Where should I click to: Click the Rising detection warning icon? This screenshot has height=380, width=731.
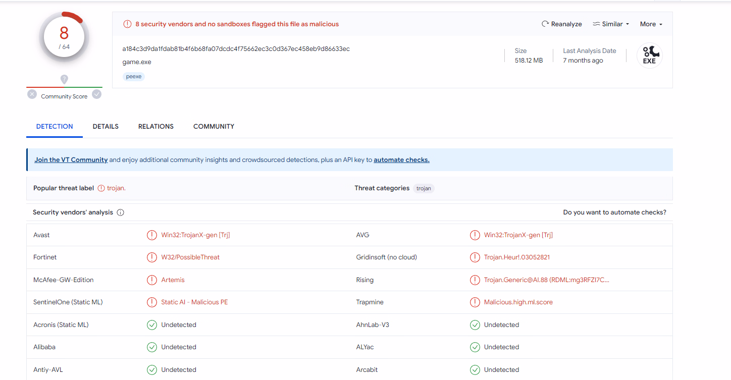coord(475,280)
